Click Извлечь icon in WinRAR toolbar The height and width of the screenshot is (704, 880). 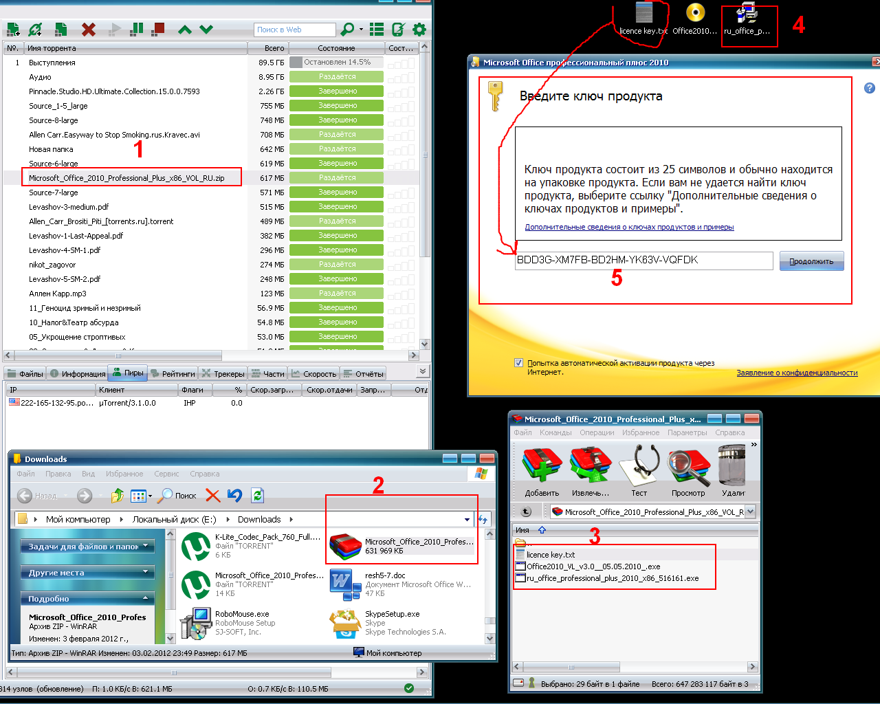click(591, 472)
